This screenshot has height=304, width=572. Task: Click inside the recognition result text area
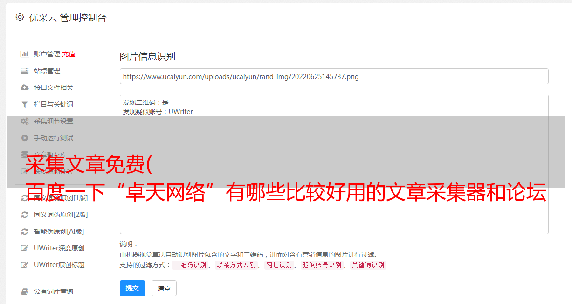coord(334,164)
